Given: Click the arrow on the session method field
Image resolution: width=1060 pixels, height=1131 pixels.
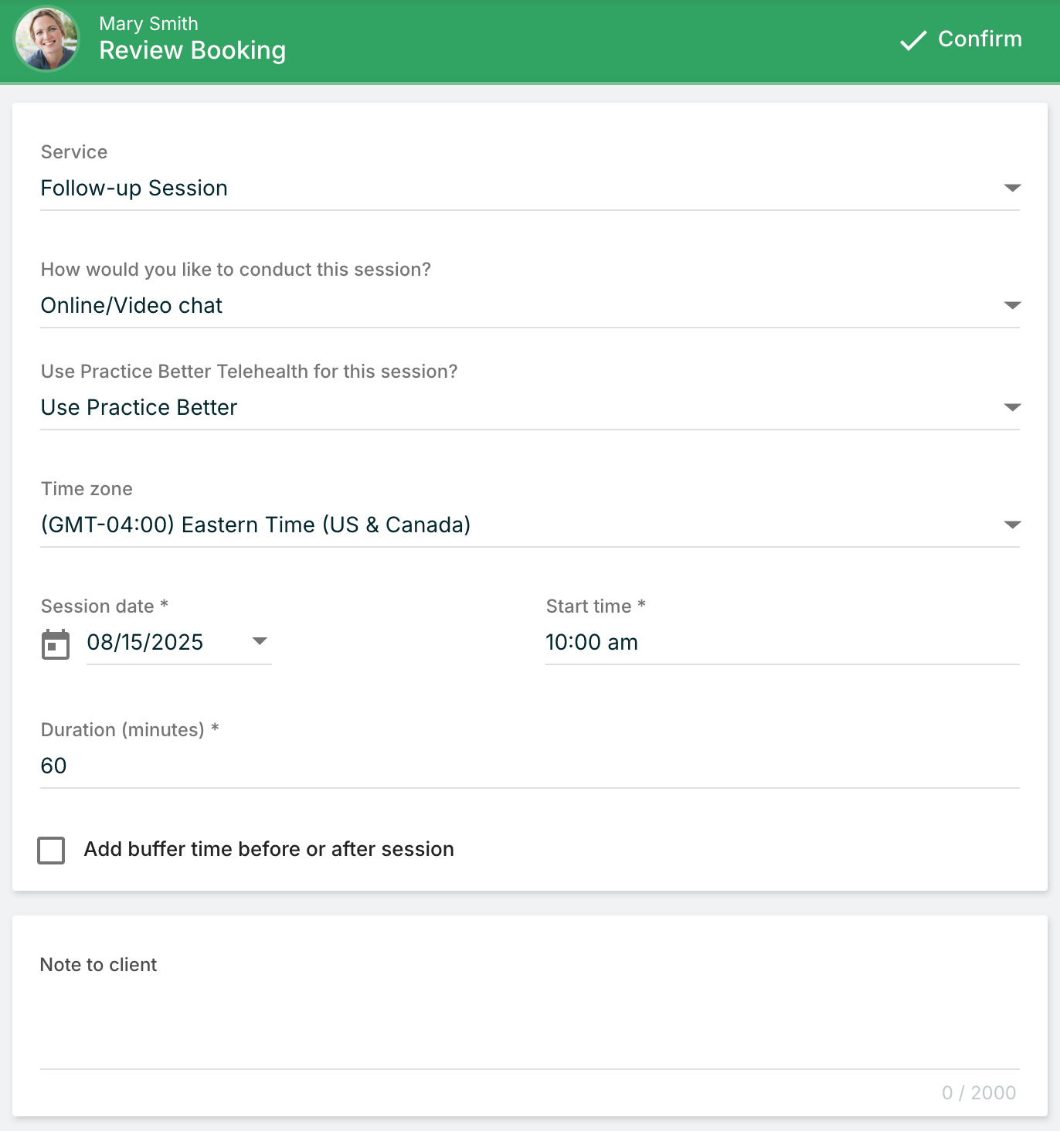Looking at the screenshot, I should (x=1011, y=305).
